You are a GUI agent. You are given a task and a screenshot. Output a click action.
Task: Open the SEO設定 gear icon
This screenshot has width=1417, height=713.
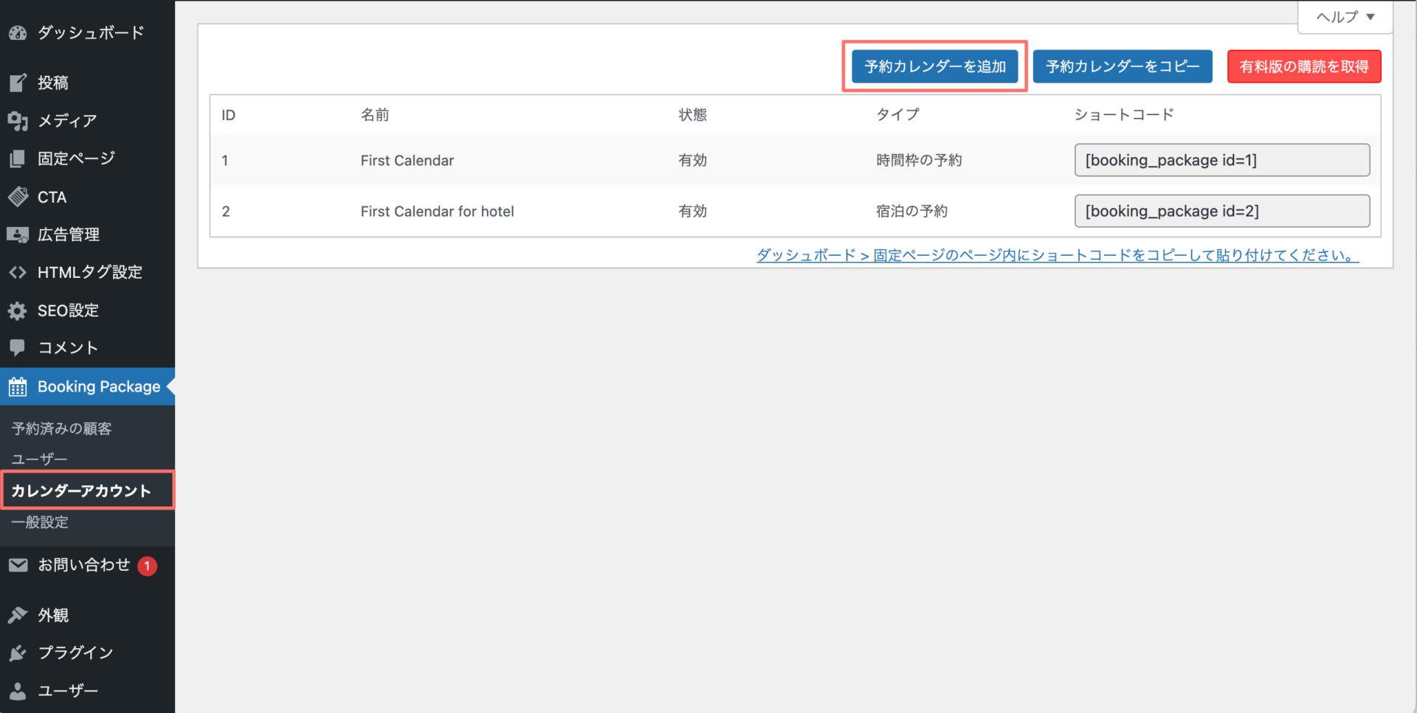tap(18, 310)
